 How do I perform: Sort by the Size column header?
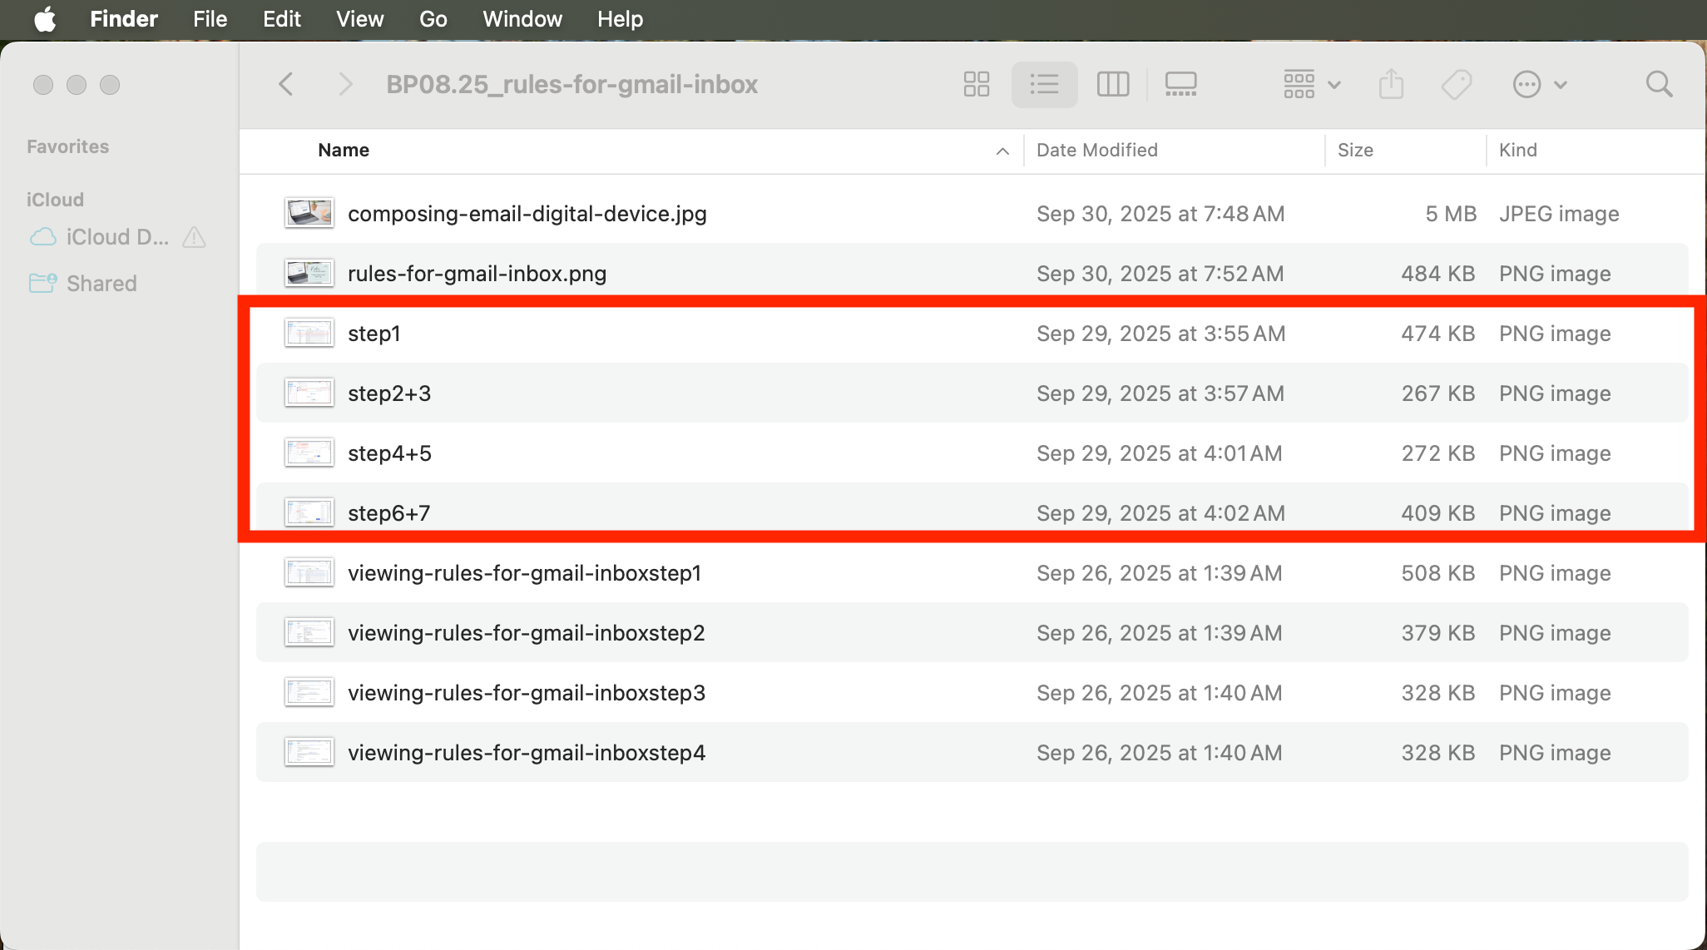1355,150
